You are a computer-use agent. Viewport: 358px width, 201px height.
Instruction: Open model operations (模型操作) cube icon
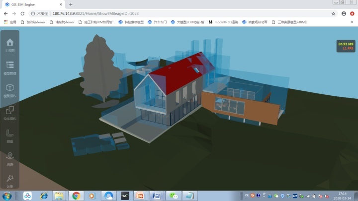coord(10,90)
